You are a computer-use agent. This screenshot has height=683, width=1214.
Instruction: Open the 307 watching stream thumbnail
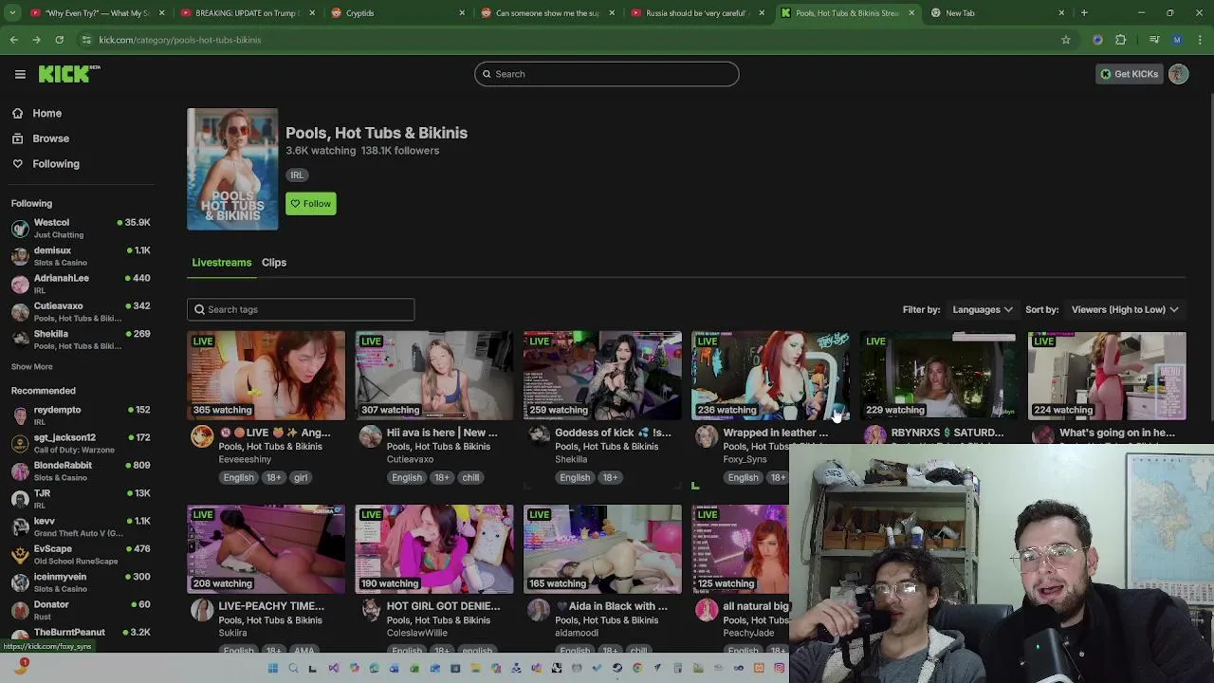tap(434, 376)
